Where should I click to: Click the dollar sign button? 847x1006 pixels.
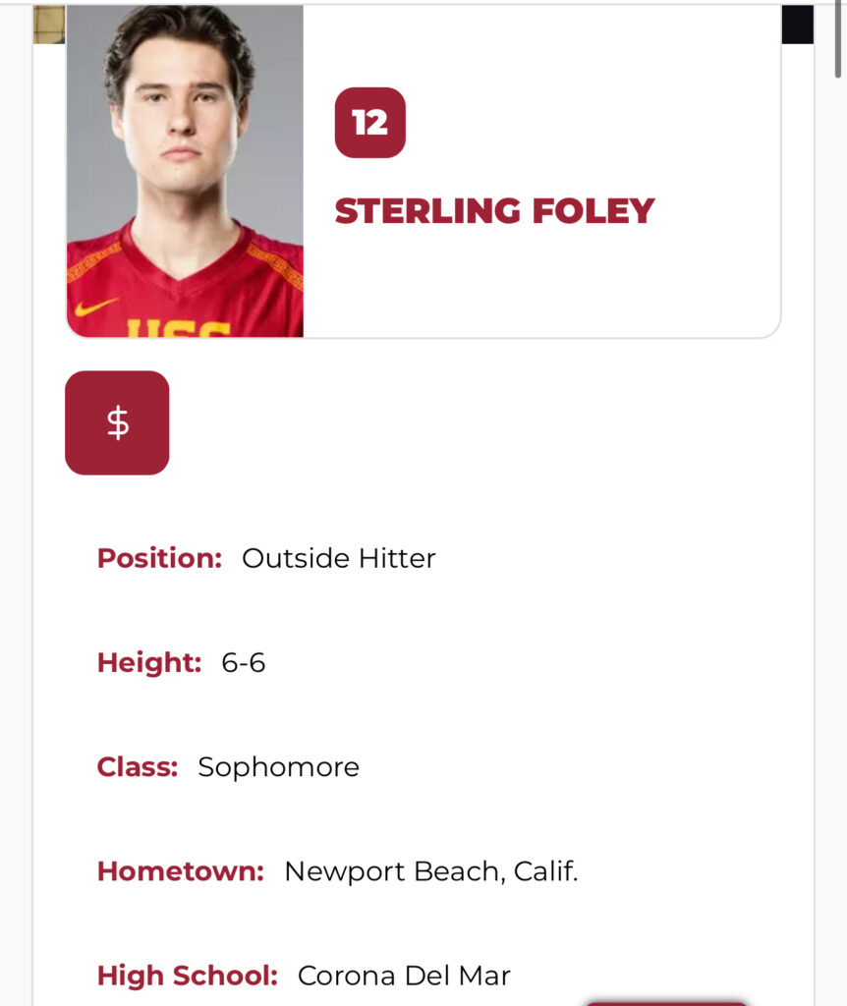click(117, 422)
